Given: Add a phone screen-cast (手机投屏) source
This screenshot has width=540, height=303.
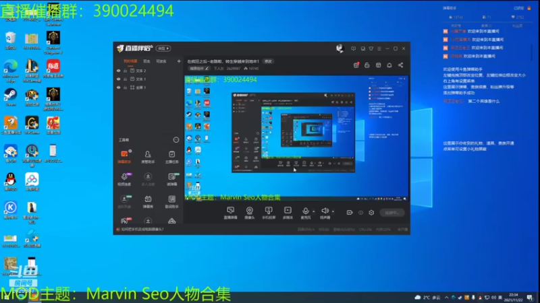Looking at the screenshot, I should tap(268, 213).
